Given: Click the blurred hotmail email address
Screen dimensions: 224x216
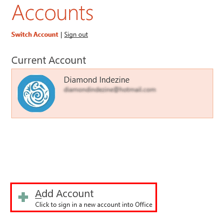Looking at the screenshot, I should click(x=110, y=90).
